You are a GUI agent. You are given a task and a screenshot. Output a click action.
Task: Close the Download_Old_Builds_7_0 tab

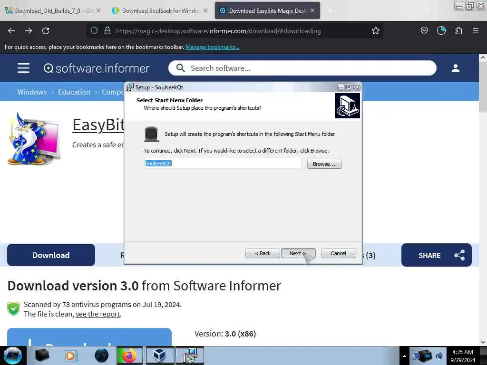[x=98, y=10]
